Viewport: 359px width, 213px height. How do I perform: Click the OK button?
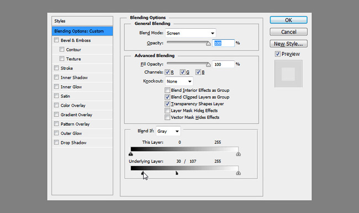point(288,20)
